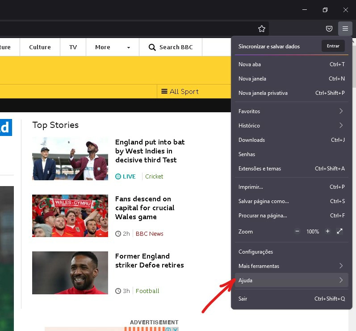Decrease zoom with the minus button

click(297, 231)
